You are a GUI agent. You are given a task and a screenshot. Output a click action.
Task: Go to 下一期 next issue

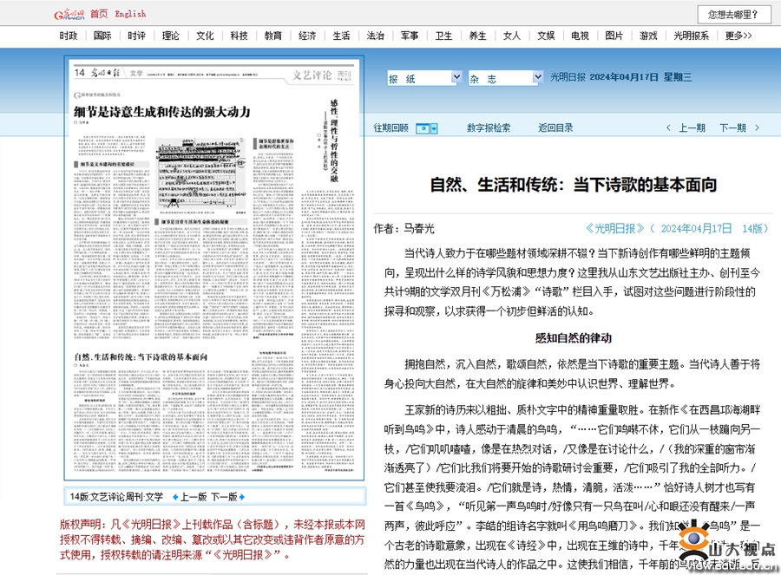point(732,128)
